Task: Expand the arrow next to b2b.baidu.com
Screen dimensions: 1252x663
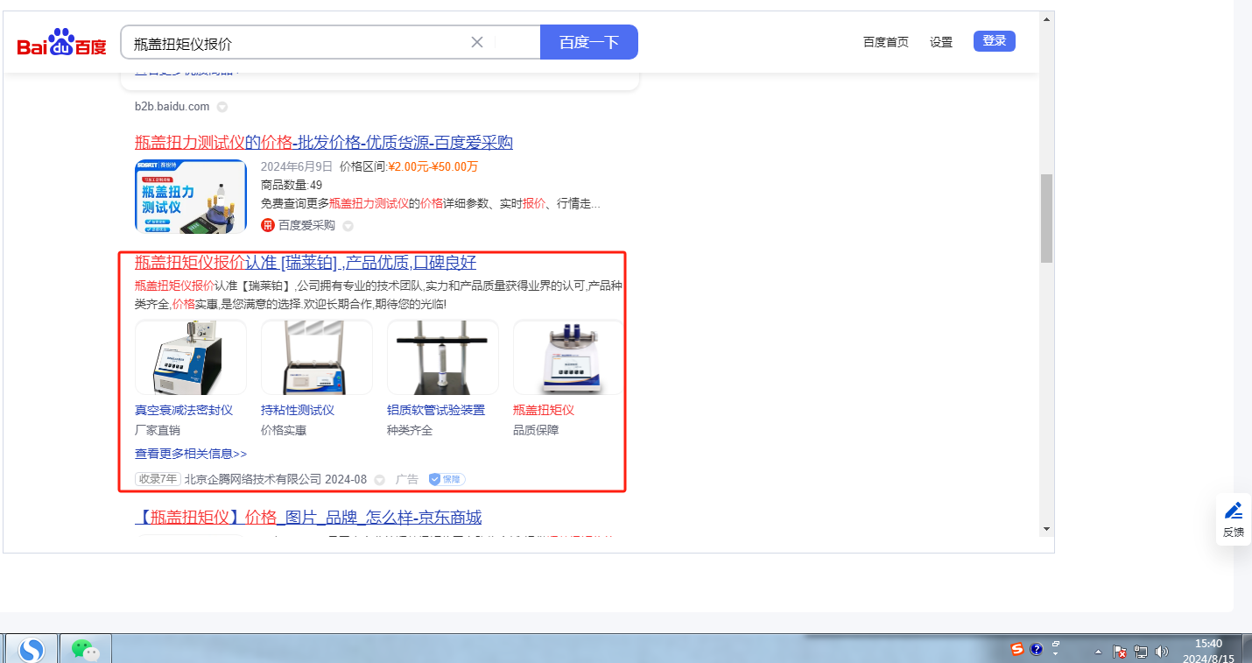Action: [222, 107]
